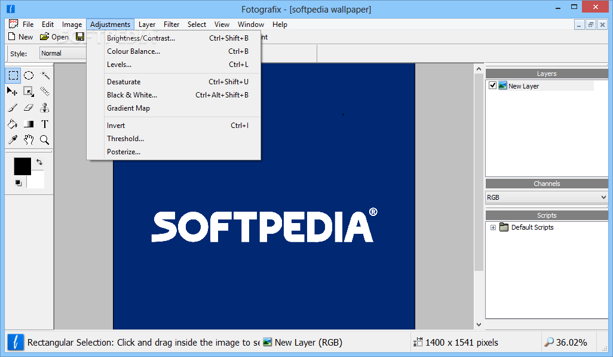Click the zoom magnifier icon in status bar

pyautogui.click(x=548, y=342)
